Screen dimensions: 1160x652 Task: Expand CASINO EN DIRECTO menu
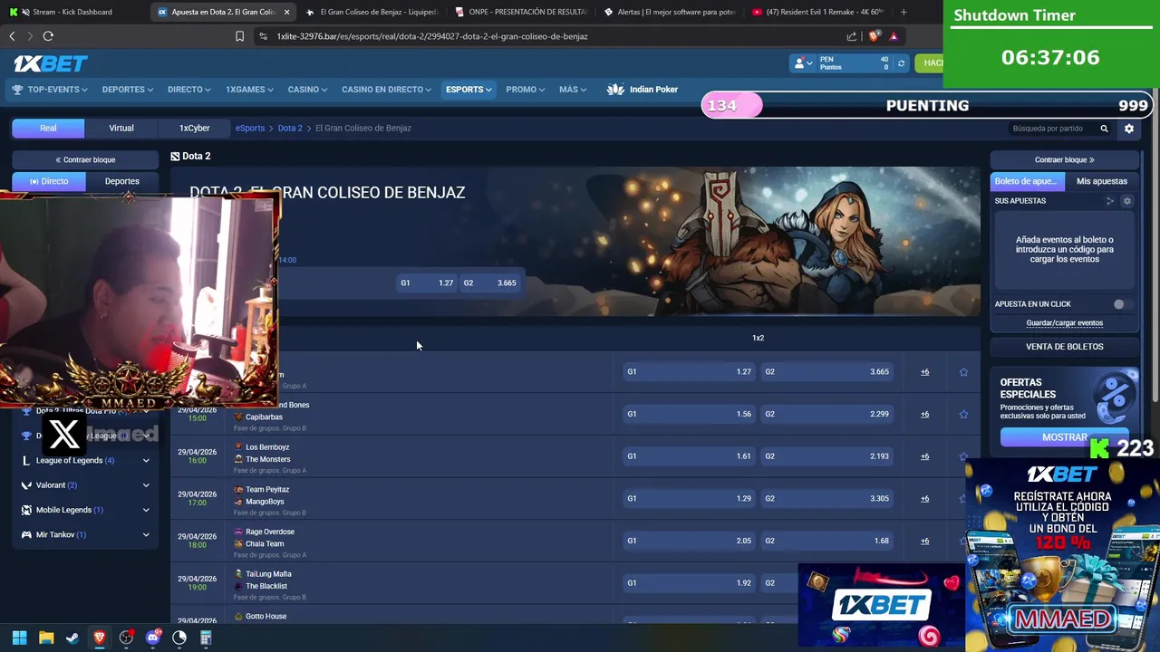click(x=387, y=90)
